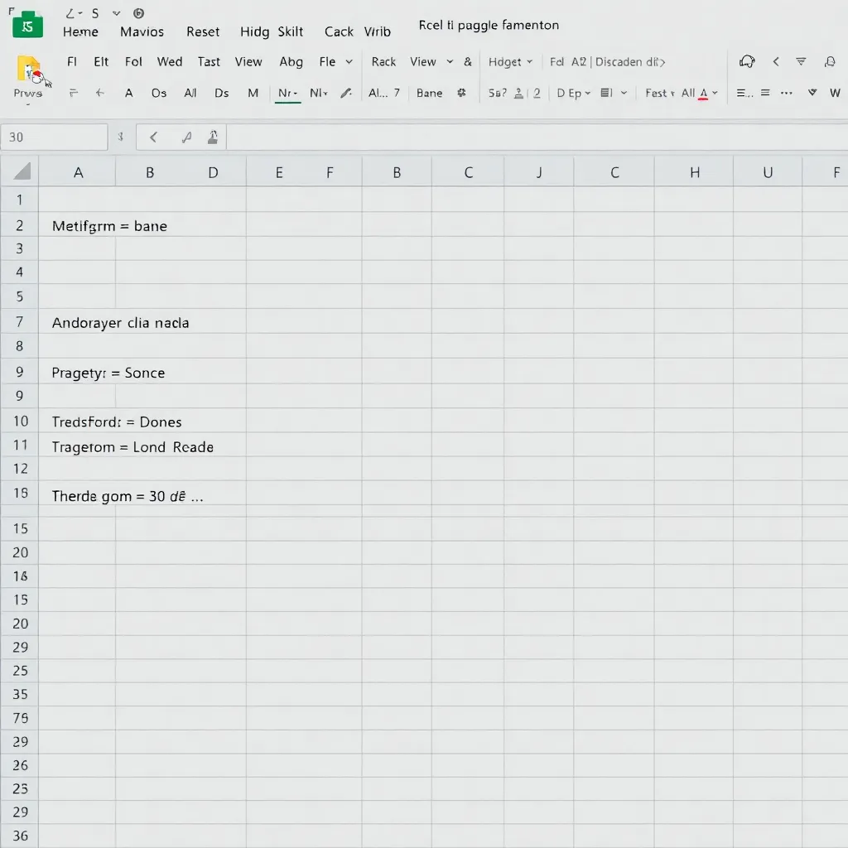Open the Reset ribbon tab

point(203,31)
